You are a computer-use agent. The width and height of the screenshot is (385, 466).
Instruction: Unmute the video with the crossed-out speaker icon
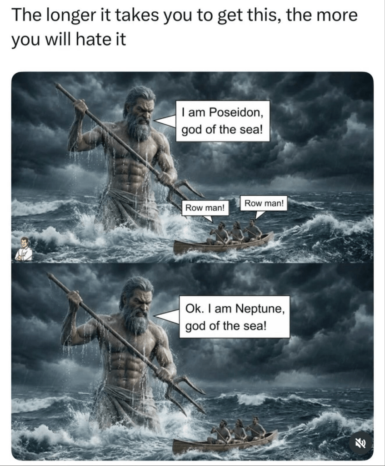click(x=360, y=444)
